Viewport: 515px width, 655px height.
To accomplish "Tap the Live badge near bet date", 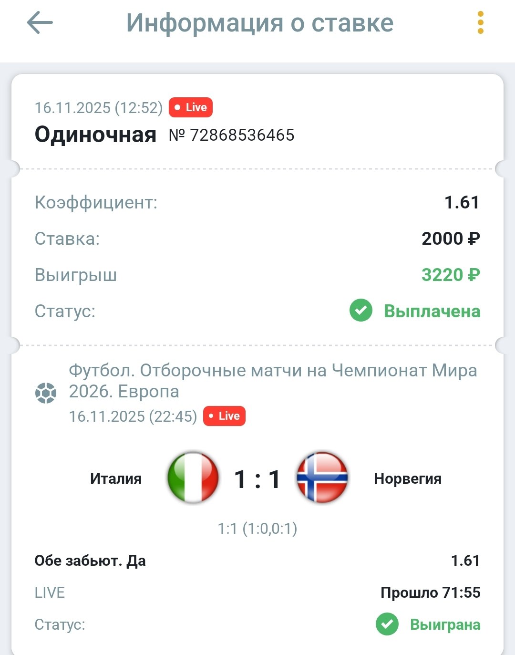I will tap(191, 107).
